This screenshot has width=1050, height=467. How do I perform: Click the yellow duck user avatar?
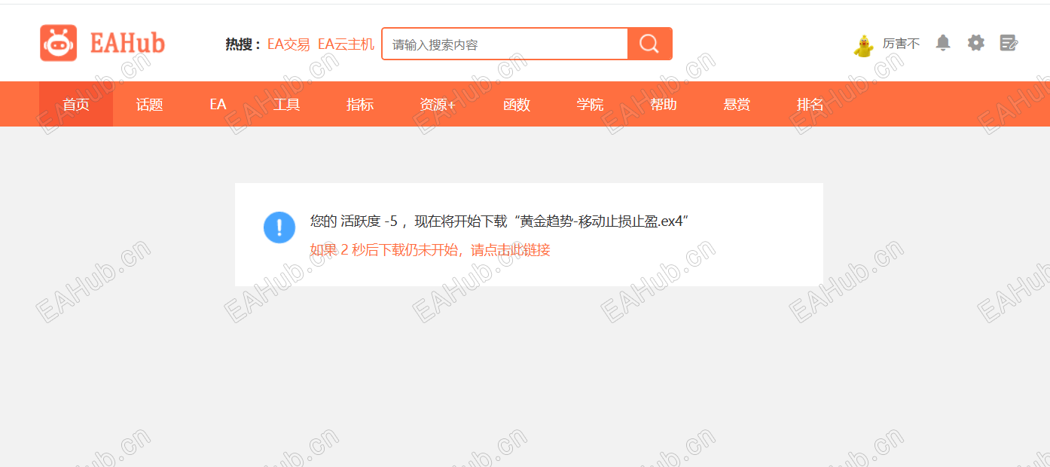[x=863, y=45]
